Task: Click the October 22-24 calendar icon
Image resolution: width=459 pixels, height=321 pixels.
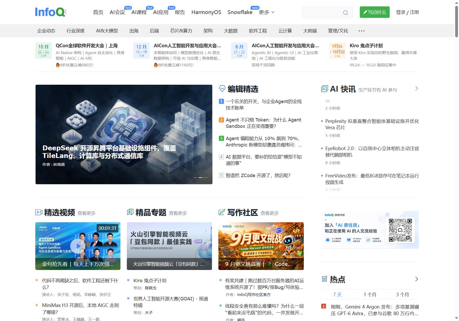Action: coord(43,51)
